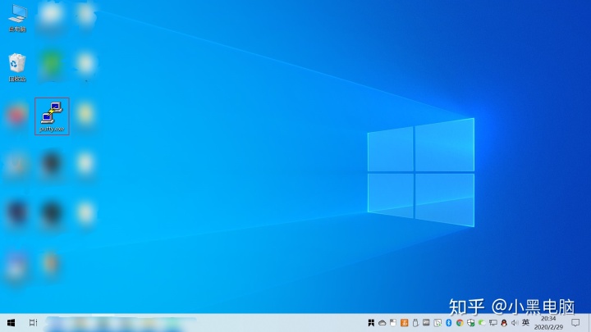Click the Chrome icon in system tray
The height and width of the screenshot is (332, 591).
coord(460,323)
